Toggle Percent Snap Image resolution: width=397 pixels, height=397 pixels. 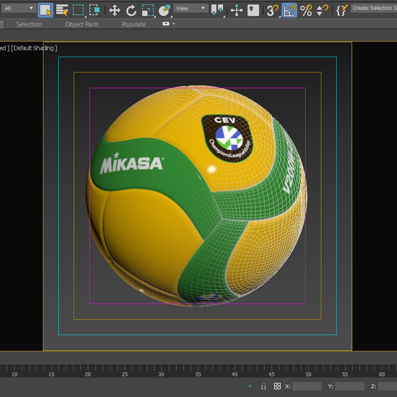(x=306, y=10)
